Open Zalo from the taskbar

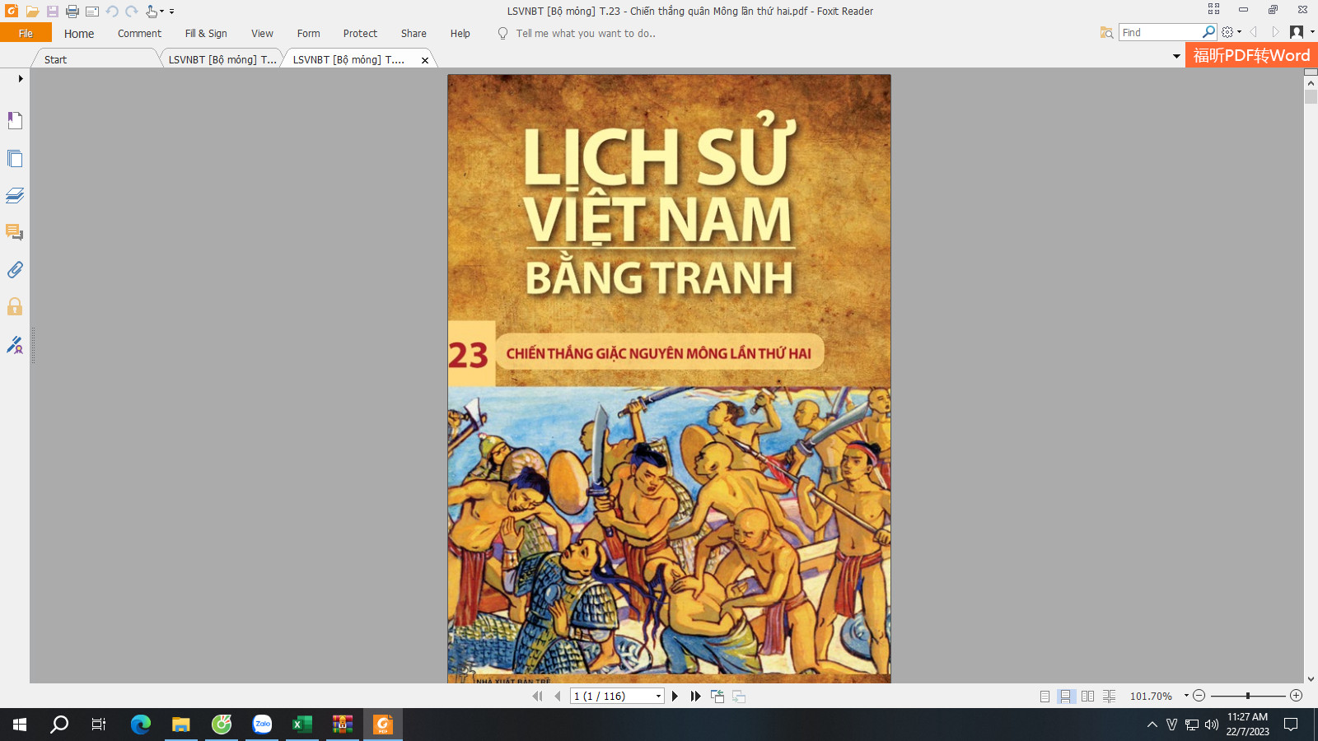pos(262,725)
